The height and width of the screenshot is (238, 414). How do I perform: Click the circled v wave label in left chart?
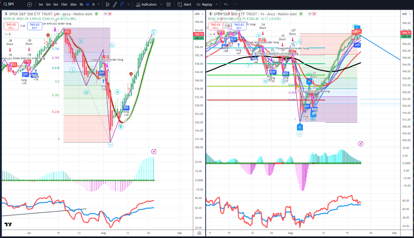pyautogui.click(x=110, y=145)
